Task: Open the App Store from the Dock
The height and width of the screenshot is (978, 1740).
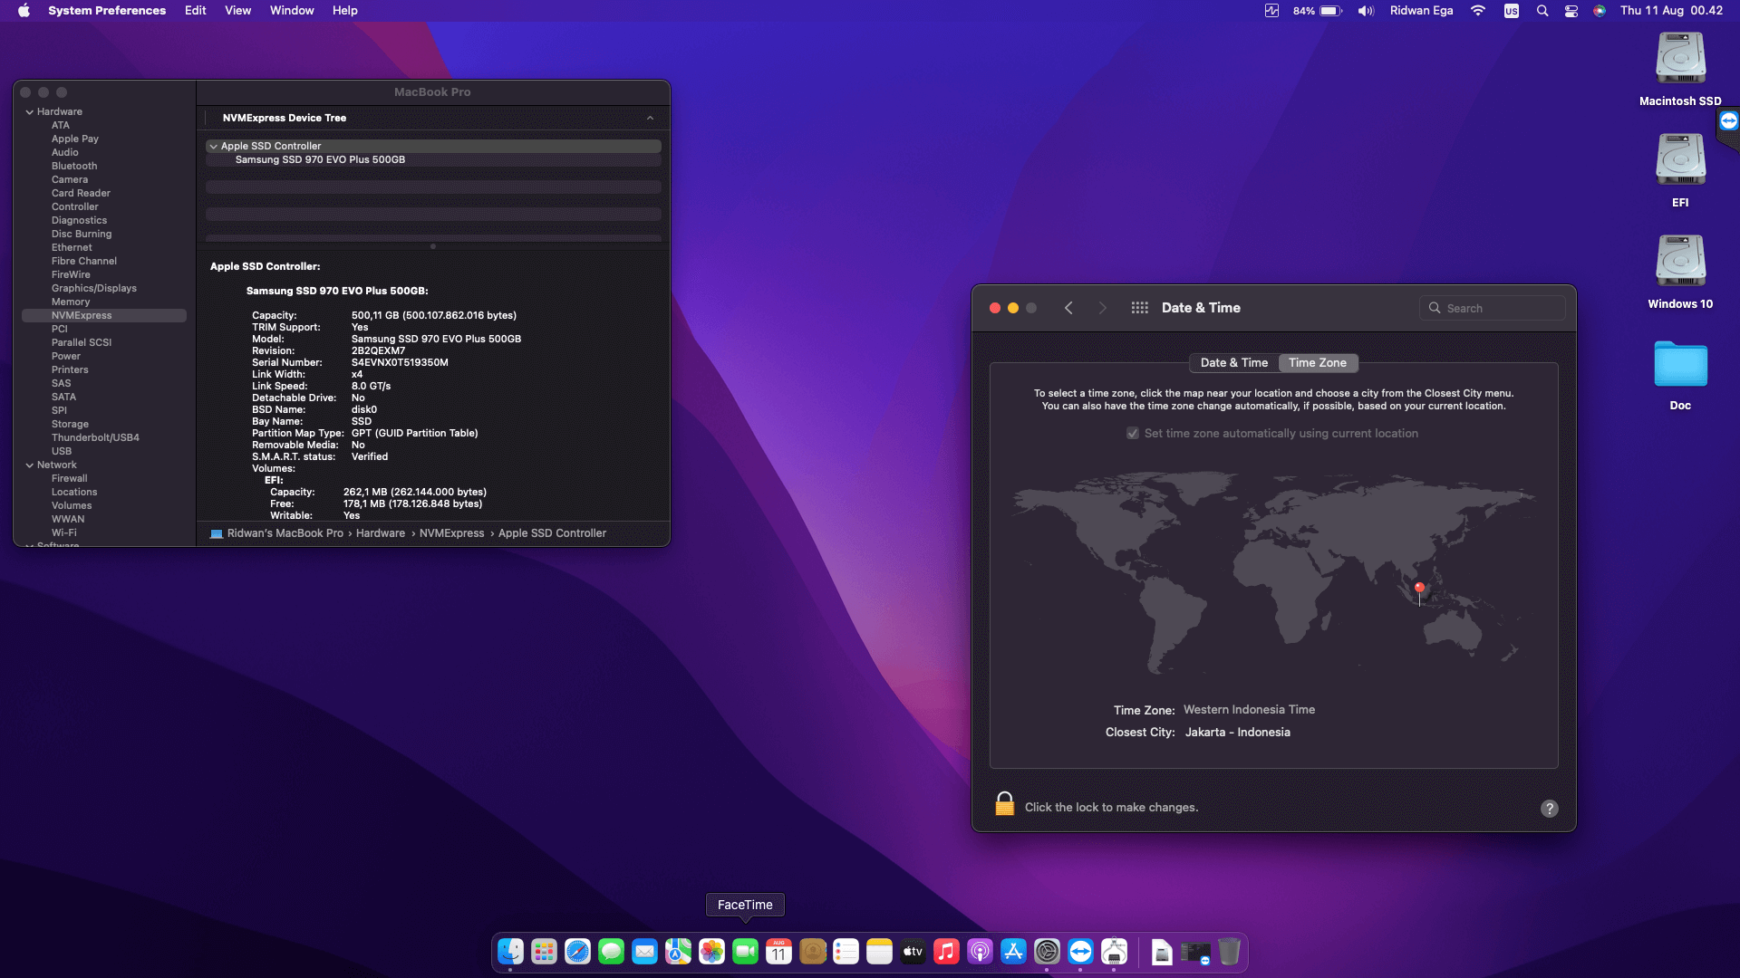Action: click(1013, 952)
